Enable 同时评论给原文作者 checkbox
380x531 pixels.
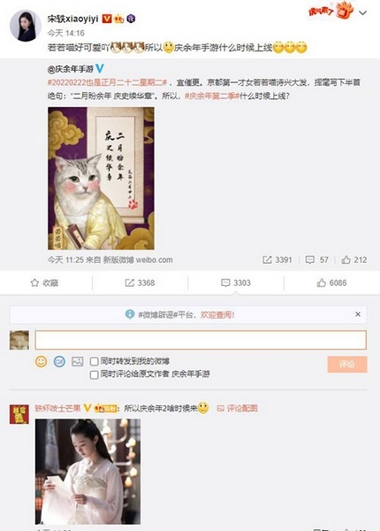coord(95,375)
